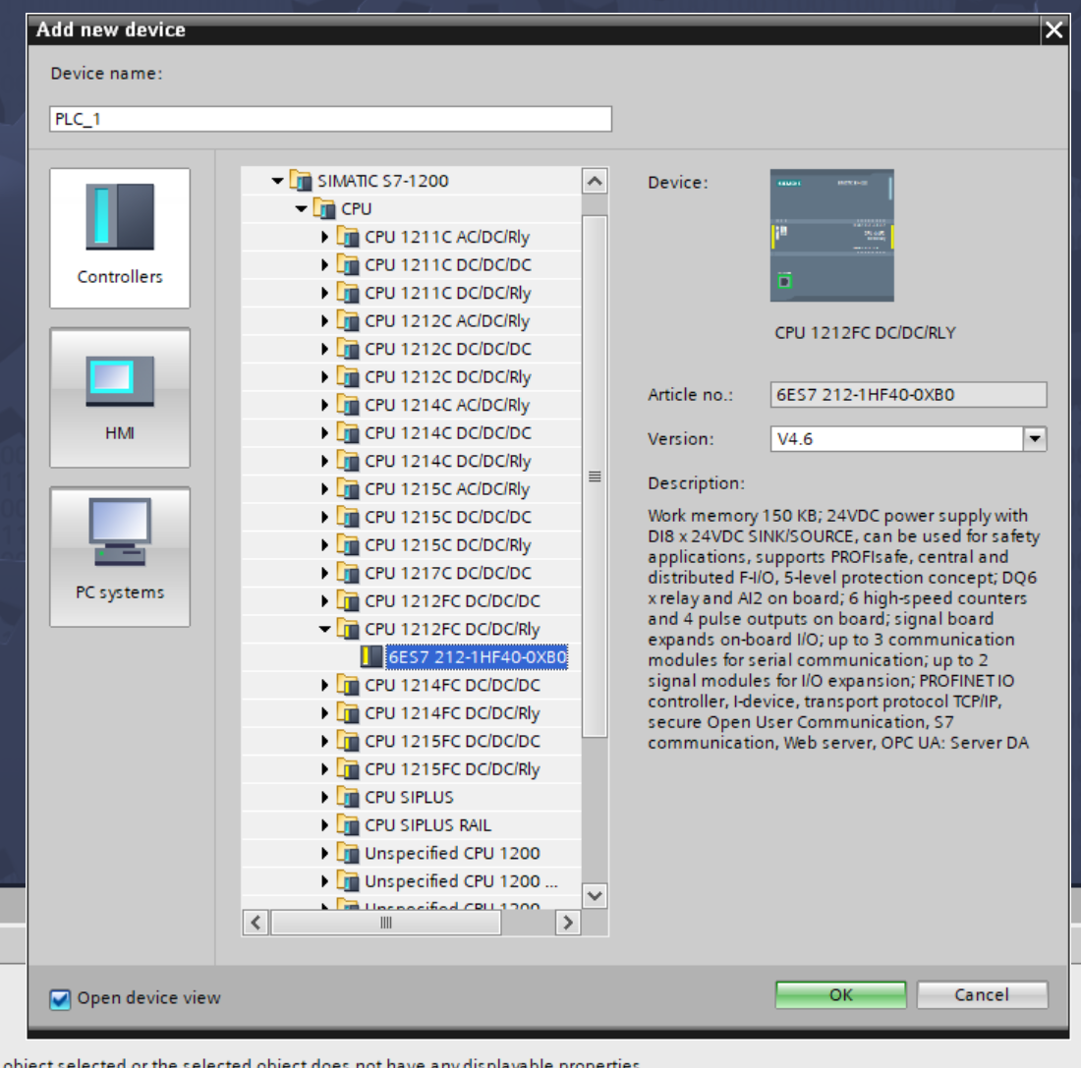Screen dimensions: 1081x1068
Task: Click the CPU folder icon
Action: point(324,208)
